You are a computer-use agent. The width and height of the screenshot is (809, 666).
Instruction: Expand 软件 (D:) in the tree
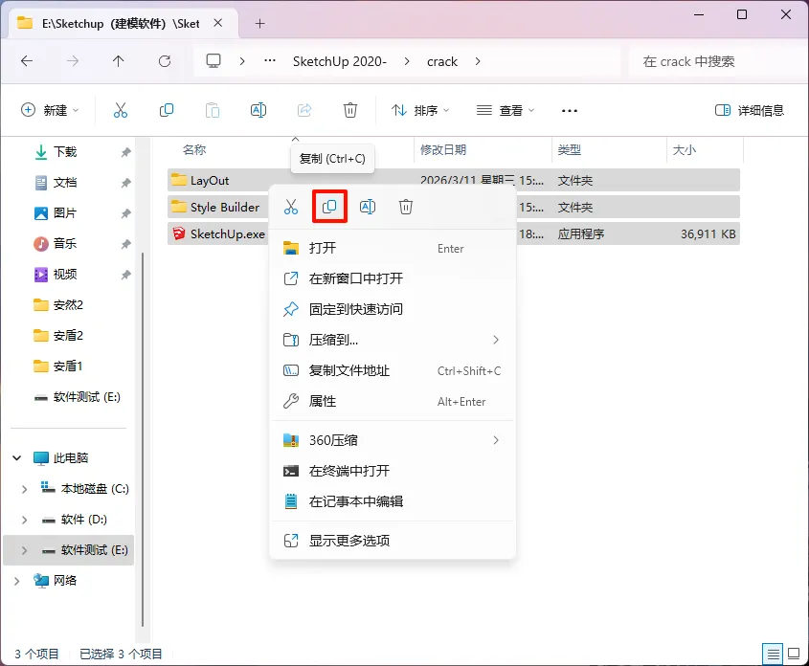[24, 520]
